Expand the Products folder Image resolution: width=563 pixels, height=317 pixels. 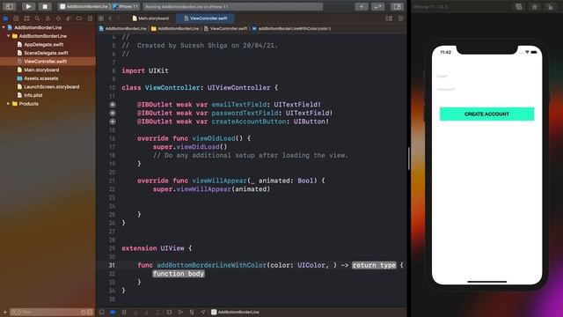9,104
